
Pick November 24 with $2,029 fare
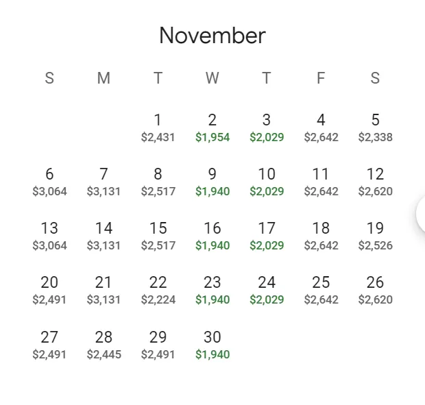(x=267, y=290)
